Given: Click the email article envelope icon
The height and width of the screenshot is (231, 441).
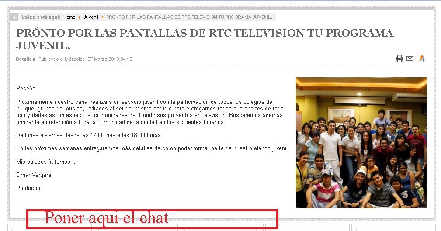Looking at the screenshot, I should (x=410, y=59).
